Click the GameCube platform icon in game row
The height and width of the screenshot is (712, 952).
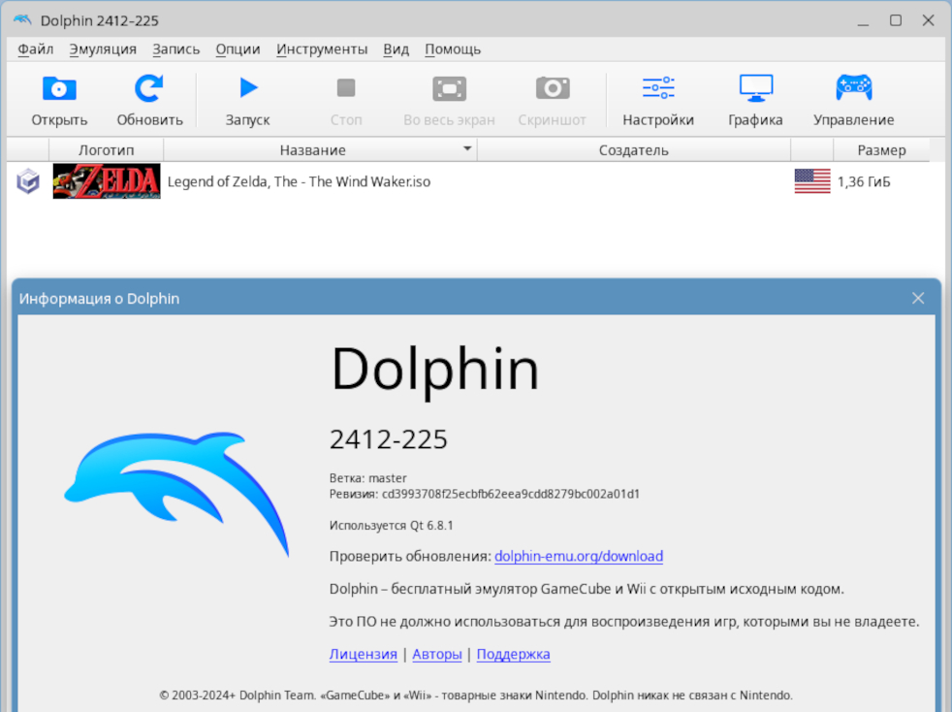(28, 181)
